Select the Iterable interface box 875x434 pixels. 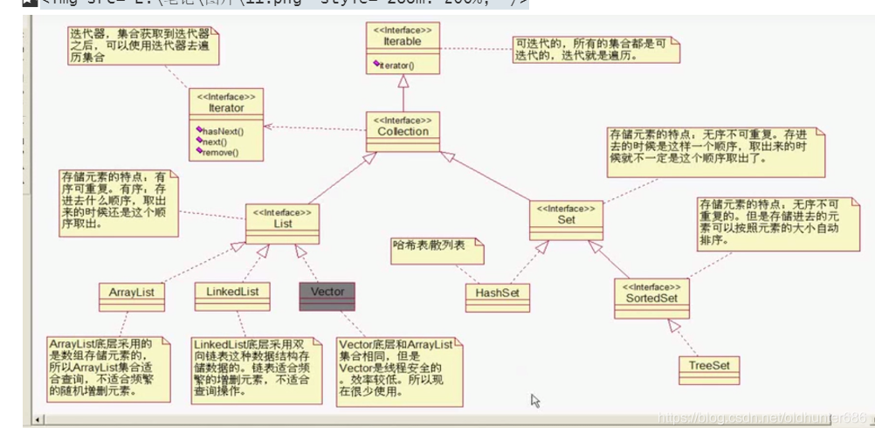403,48
